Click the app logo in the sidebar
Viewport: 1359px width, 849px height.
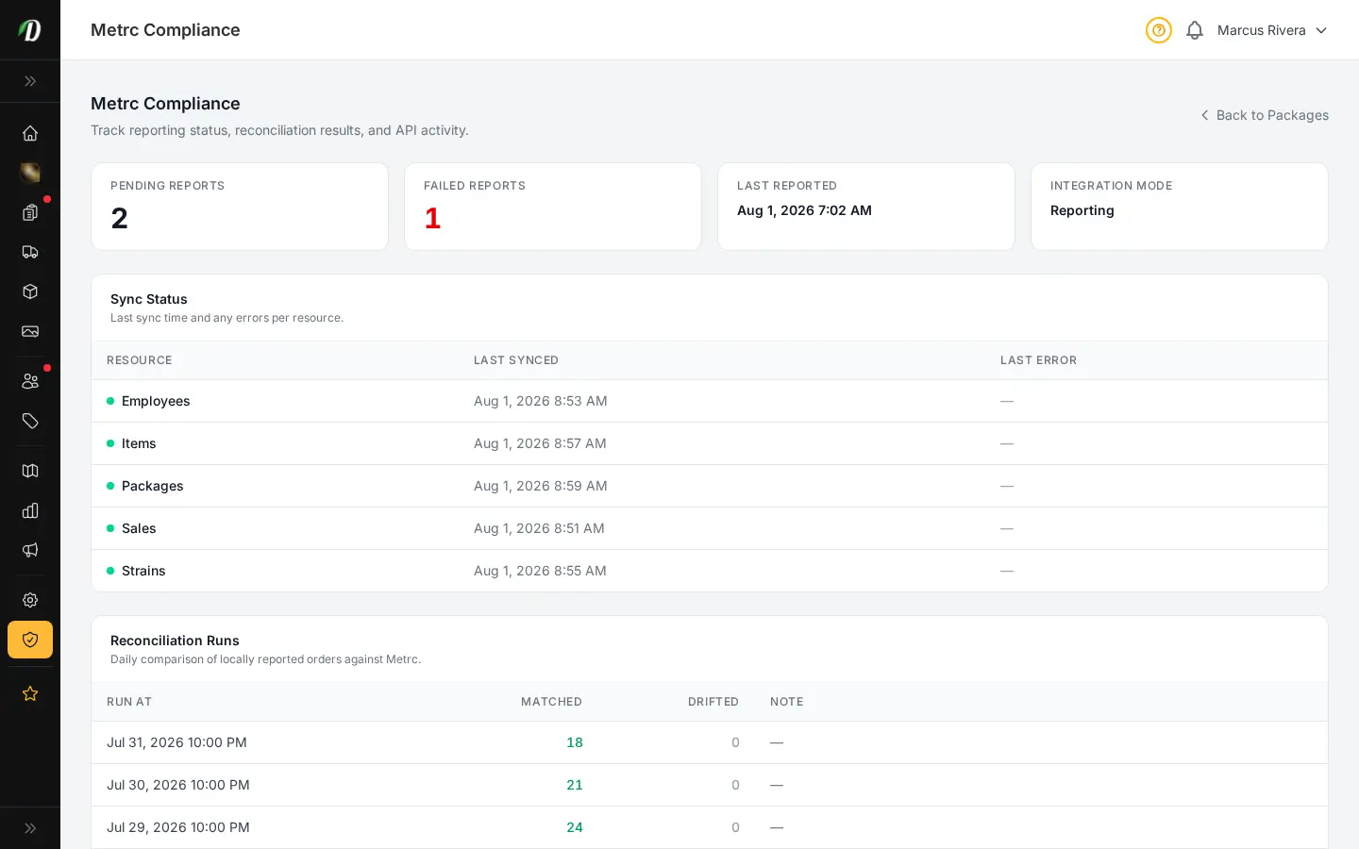coord(30,30)
